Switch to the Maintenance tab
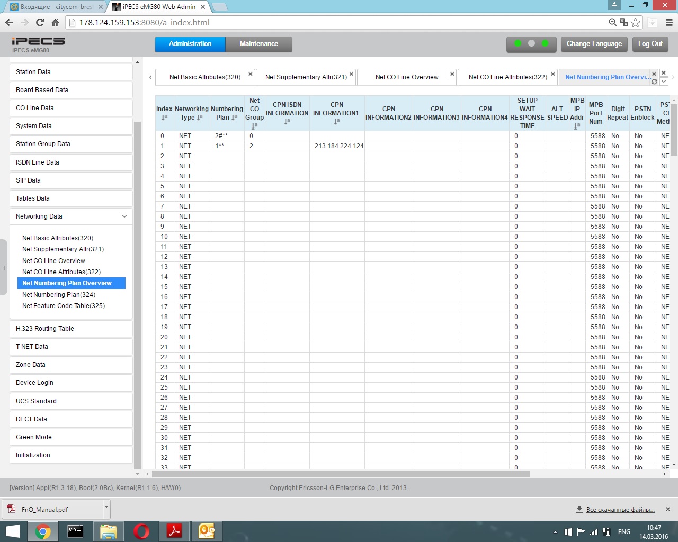Screen dimensions: 678x542 click(258, 44)
